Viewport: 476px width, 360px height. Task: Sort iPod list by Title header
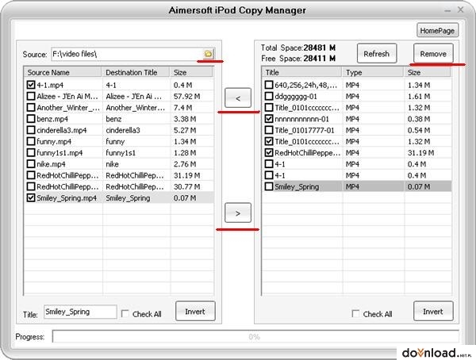coord(302,72)
